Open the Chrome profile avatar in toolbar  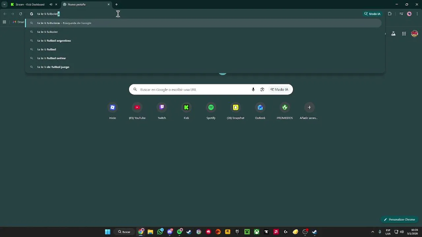pos(409,14)
